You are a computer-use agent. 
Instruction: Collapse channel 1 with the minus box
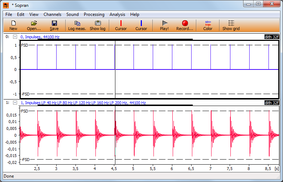(15, 103)
